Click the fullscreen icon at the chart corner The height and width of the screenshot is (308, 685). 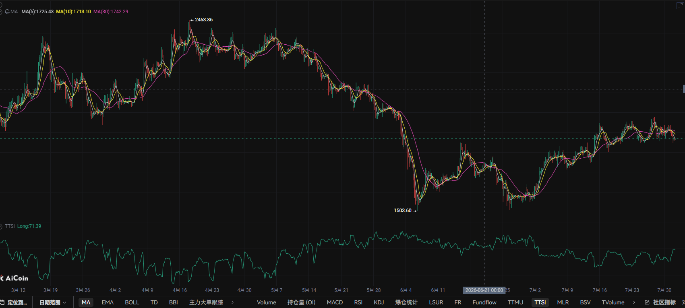click(680, 6)
